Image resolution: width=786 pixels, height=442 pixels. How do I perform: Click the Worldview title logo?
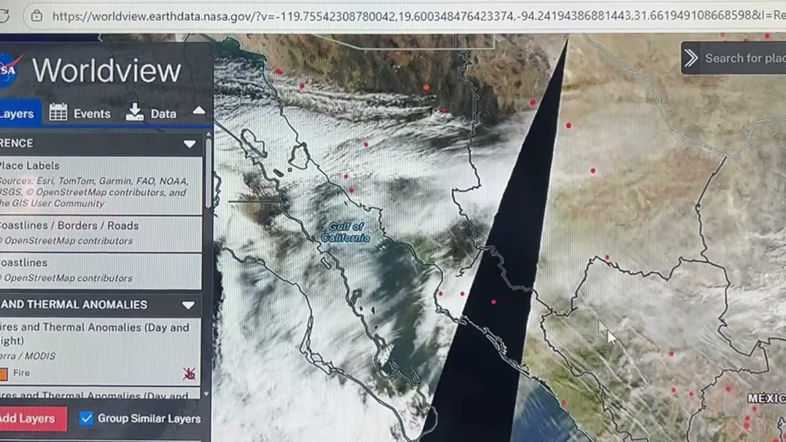click(106, 71)
